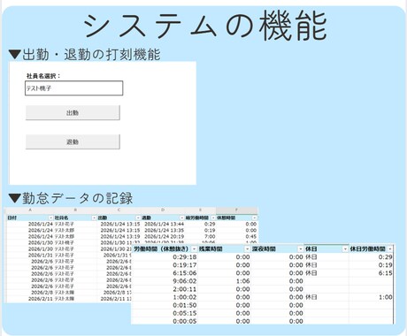407x336 pixels.
Task: Select the 1:00 holiday work time cell
Action: (371, 297)
